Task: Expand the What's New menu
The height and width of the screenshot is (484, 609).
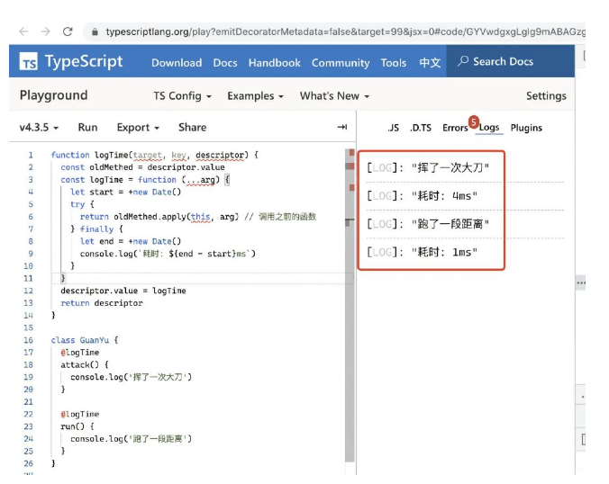Action: pos(334,96)
